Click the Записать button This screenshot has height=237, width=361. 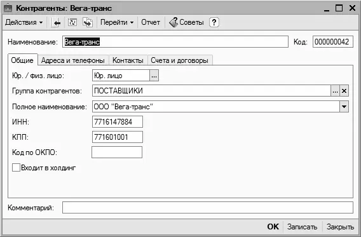(x=302, y=227)
